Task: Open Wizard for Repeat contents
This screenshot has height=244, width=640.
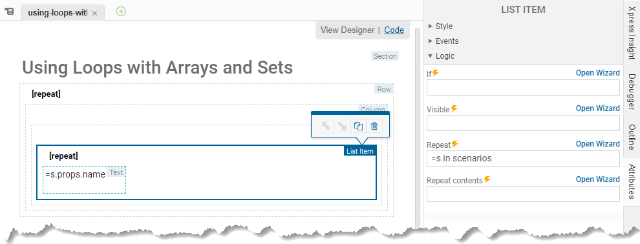Action: click(x=597, y=179)
